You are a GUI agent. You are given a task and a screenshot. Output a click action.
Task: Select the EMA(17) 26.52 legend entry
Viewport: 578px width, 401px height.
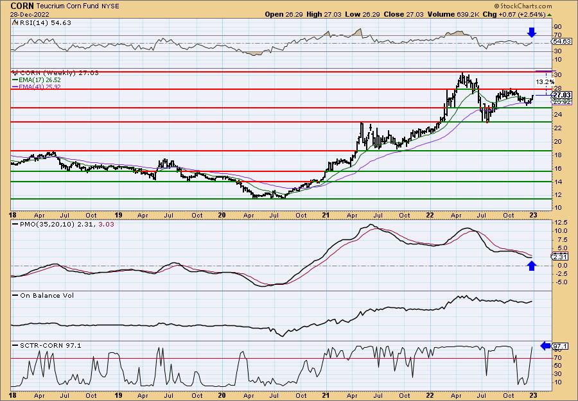37,80
